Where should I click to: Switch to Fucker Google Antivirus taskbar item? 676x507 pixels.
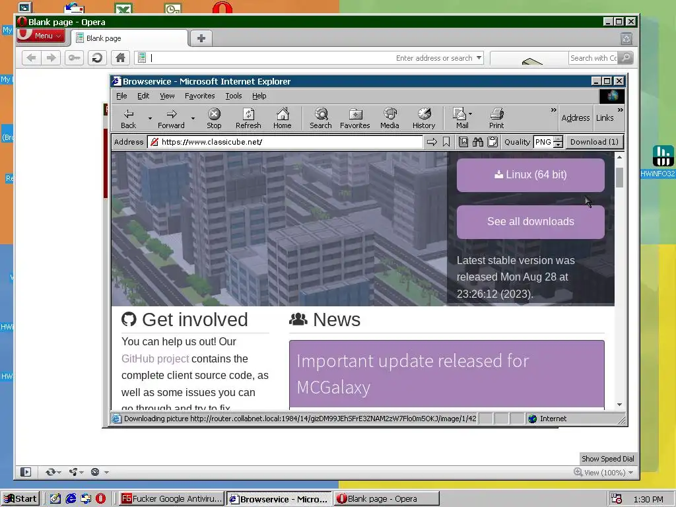point(172,499)
